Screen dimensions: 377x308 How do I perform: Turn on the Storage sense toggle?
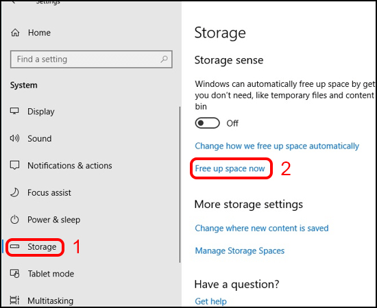(207, 123)
